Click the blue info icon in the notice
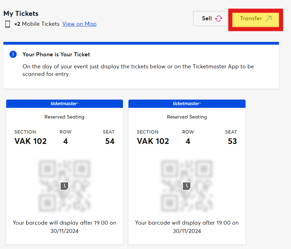 [x=13, y=54]
